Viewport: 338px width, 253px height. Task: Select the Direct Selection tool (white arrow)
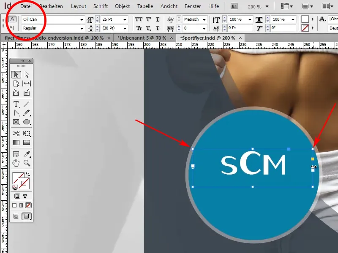tap(27, 75)
